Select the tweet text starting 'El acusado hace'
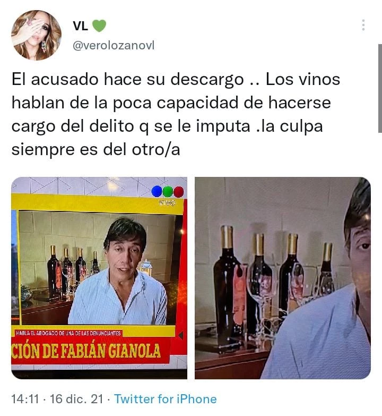 (176, 114)
